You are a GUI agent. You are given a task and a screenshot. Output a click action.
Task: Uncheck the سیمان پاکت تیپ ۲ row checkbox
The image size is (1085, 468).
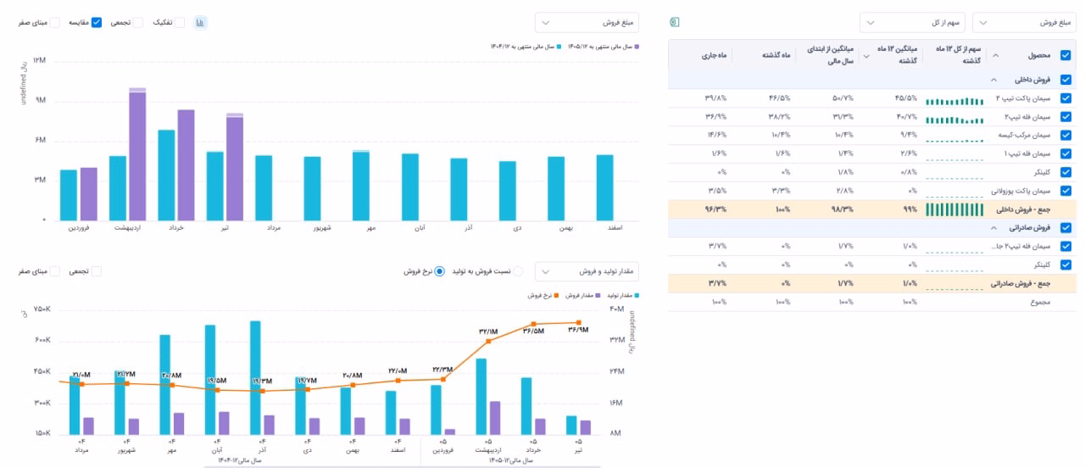tap(1066, 98)
